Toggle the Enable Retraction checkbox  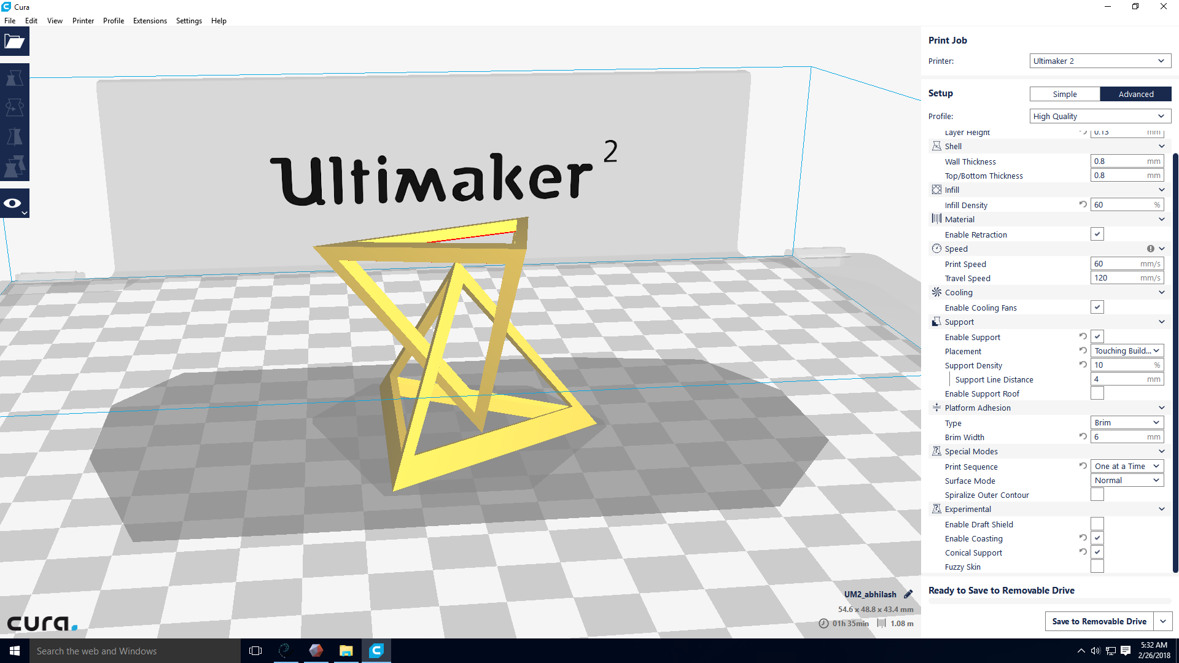1097,234
